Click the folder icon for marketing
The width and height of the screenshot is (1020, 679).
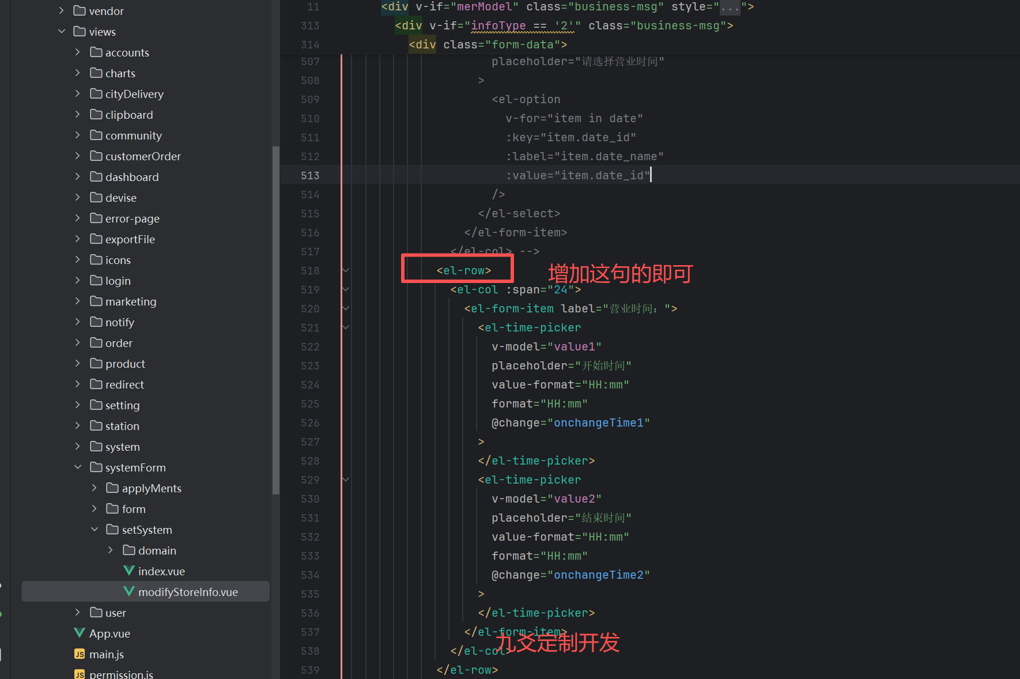coord(96,301)
